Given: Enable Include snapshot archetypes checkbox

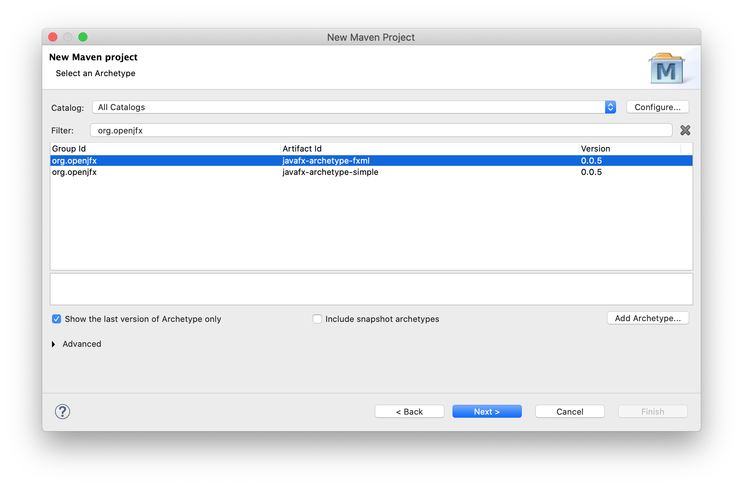Looking at the screenshot, I should click(x=317, y=319).
